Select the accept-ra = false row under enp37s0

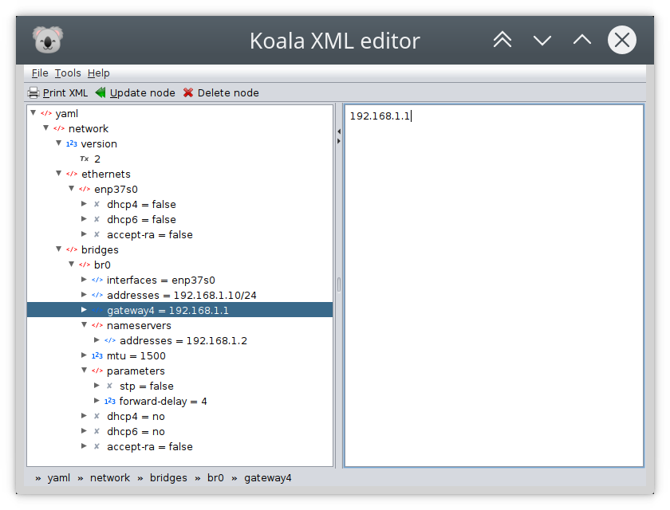[150, 235]
